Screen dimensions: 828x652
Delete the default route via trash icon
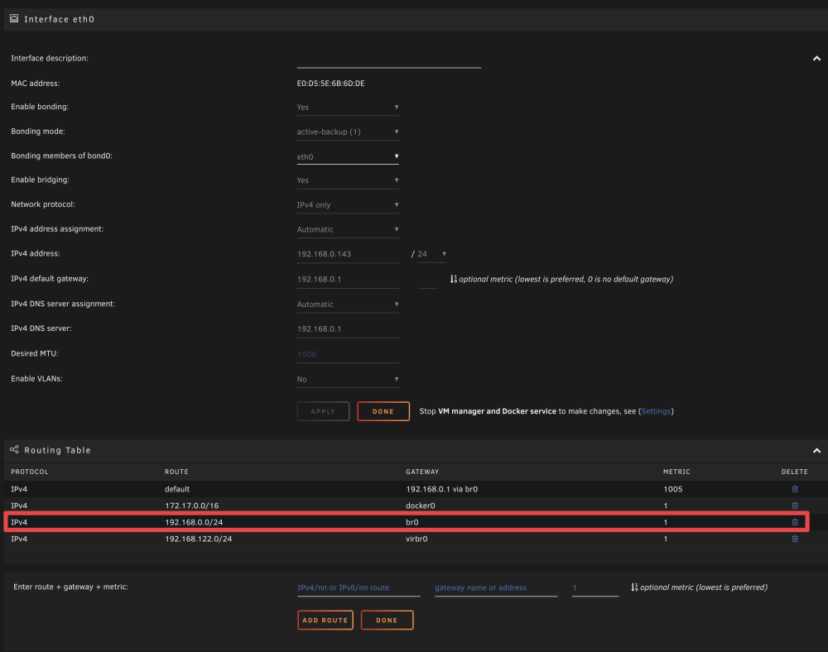coord(795,489)
